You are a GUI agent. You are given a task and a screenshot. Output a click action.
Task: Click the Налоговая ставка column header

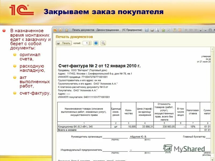tap(193, 112)
